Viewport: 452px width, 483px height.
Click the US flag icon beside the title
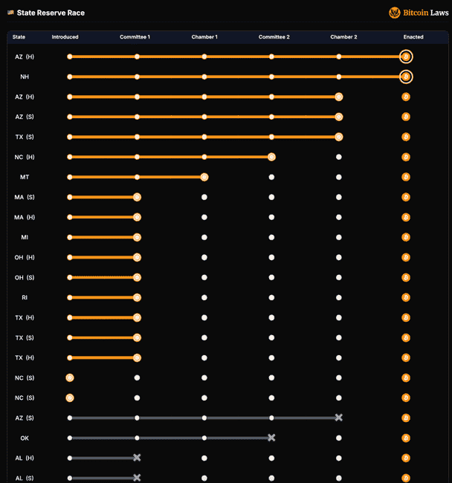(x=10, y=13)
